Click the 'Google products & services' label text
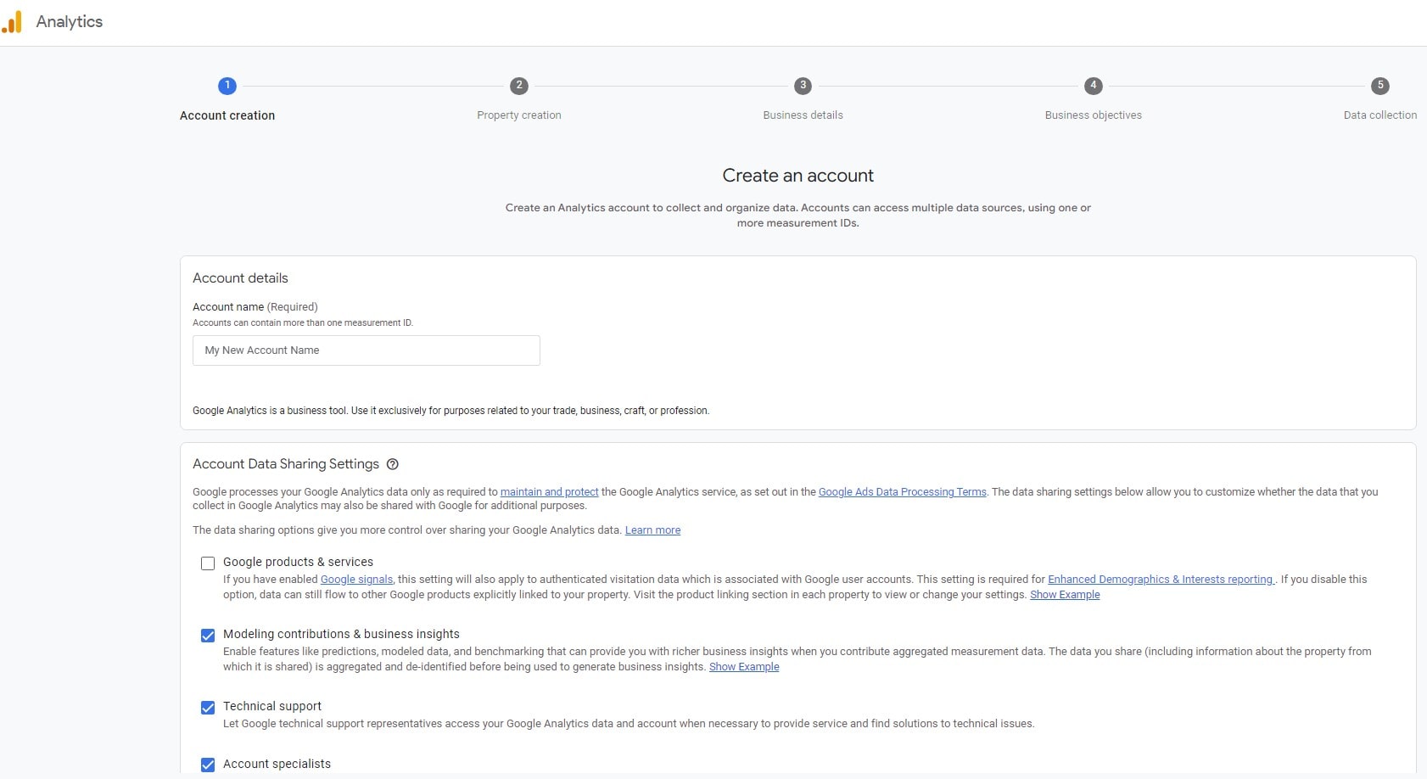Screen dimensions: 1427x779 coord(298,563)
